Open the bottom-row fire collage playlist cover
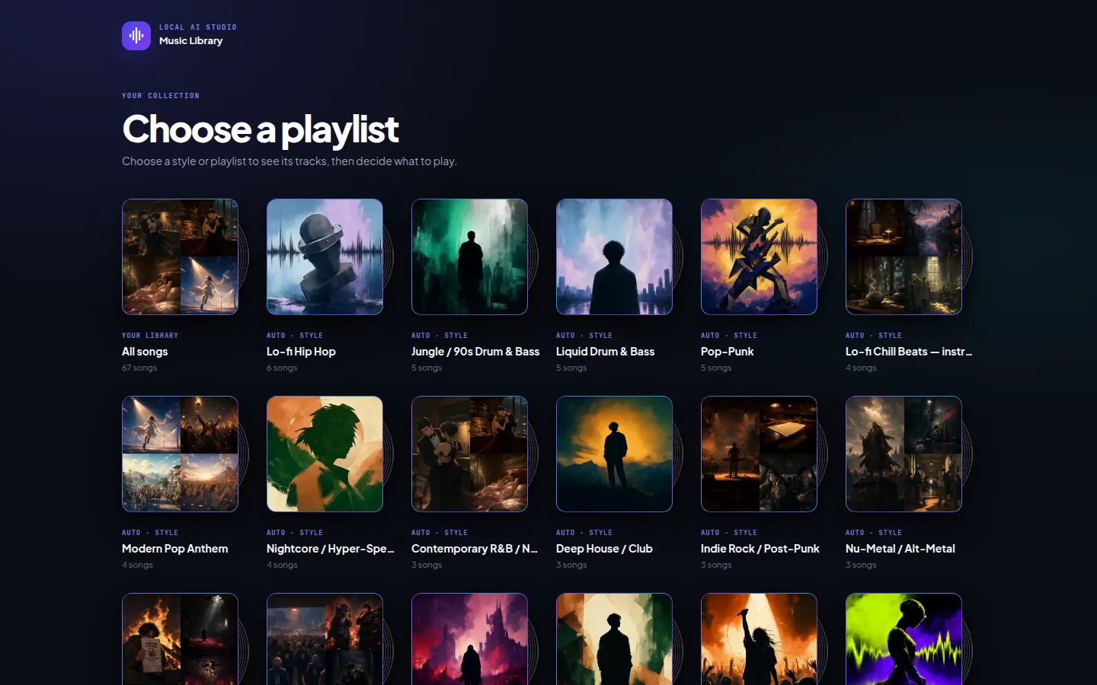This screenshot has width=1097, height=685. click(x=180, y=639)
